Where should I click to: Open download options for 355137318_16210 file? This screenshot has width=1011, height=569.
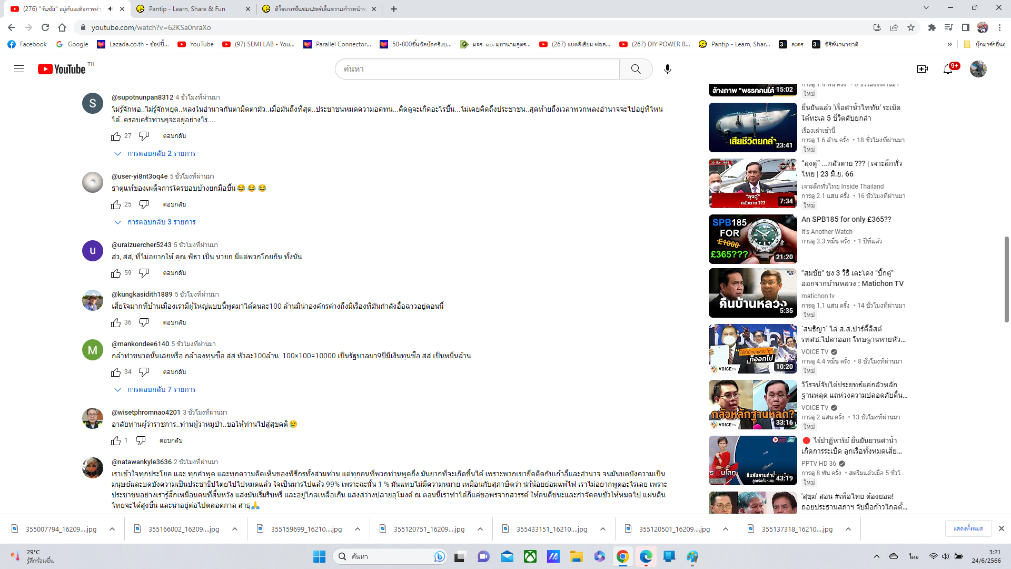point(848,529)
